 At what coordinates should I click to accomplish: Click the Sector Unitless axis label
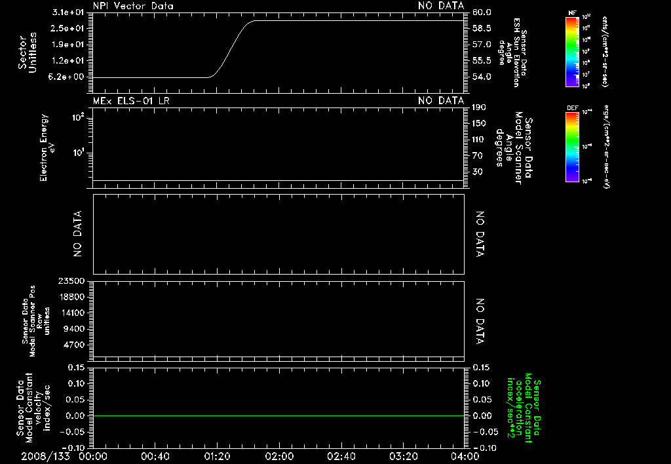[x=28, y=52]
